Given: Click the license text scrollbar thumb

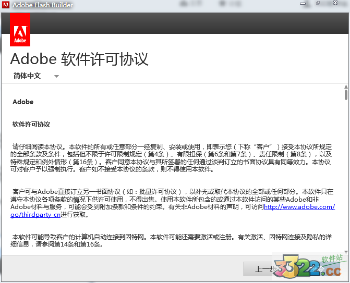Looking at the screenshot, I should 346,95.
